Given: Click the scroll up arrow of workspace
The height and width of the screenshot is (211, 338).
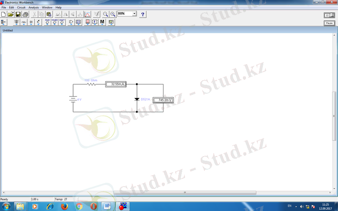Looking at the screenshot, I should click(x=334, y=35).
